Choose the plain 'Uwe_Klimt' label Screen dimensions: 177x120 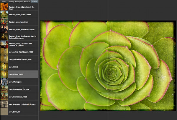coord(13,67)
